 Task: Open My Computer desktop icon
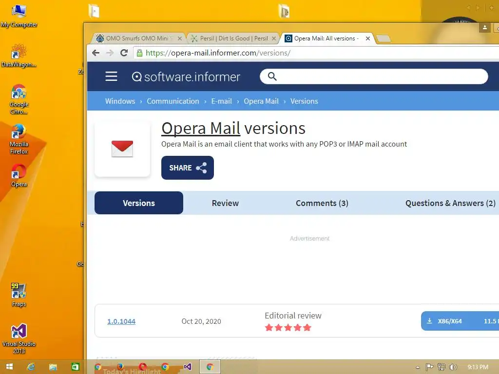[x=19, y=16]
